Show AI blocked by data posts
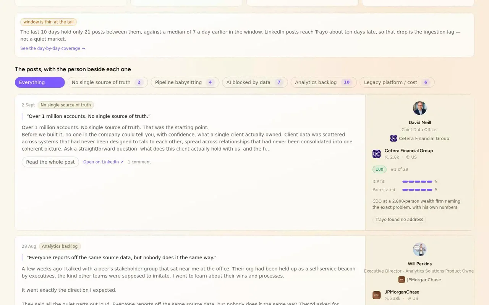This screenshot has width=489, height=305. pos(255,82)
